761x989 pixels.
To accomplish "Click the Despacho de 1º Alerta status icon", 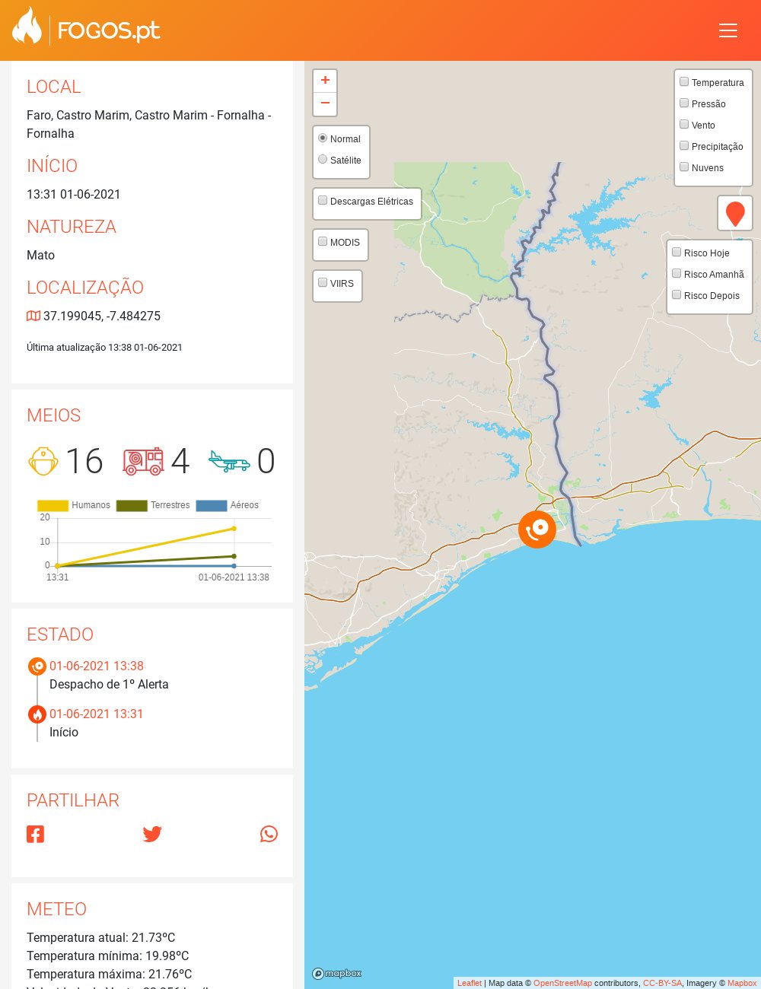I will tap(37, 666).
